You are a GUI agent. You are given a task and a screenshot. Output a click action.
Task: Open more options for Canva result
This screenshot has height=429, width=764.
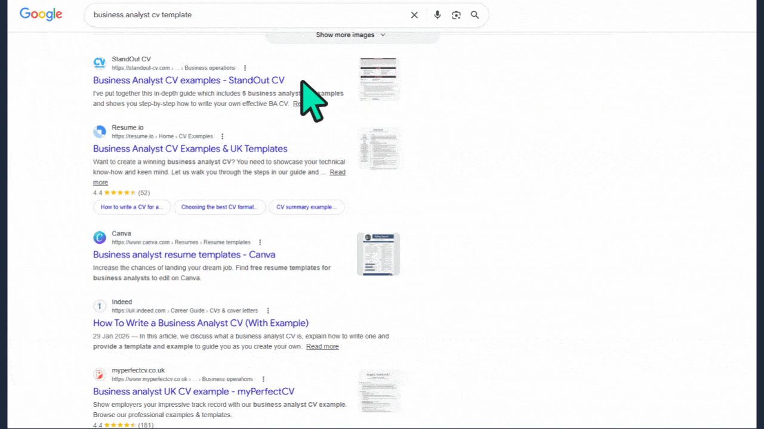tap(260, 243)
